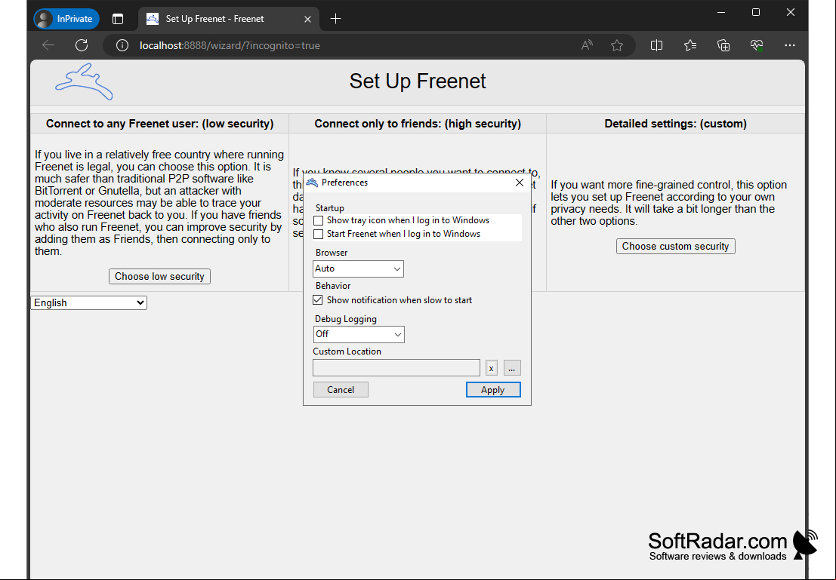Click 'Detailed settings: (custom)' heading

pos(675,124)
